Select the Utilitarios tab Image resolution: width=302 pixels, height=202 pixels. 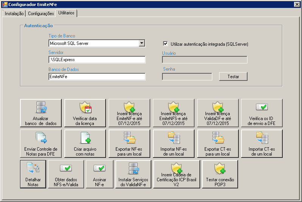(66, 13)
